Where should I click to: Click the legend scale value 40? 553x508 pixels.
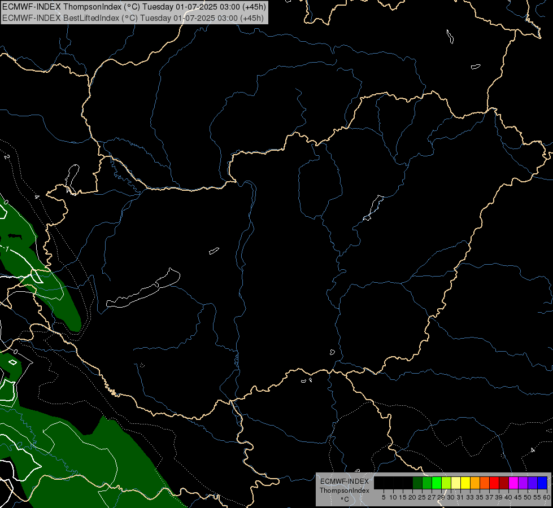click(x=508, y=497)
